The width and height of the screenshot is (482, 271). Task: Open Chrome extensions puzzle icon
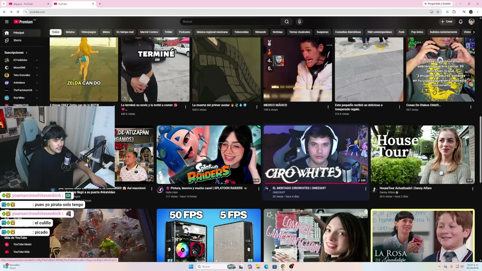[x=454, y=12]
